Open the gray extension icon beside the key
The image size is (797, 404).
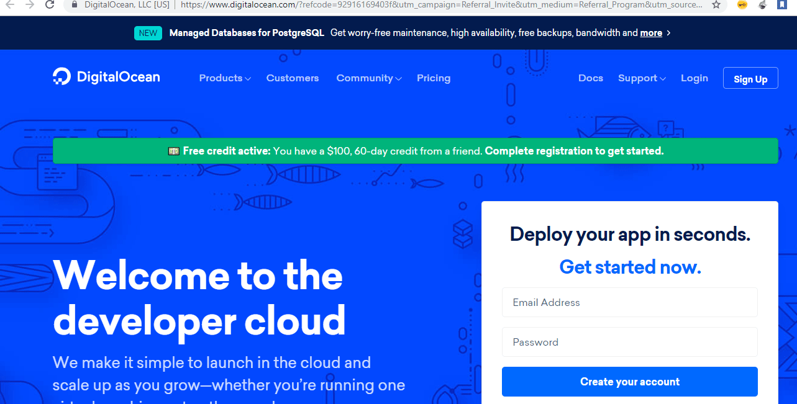coord(762,4)
